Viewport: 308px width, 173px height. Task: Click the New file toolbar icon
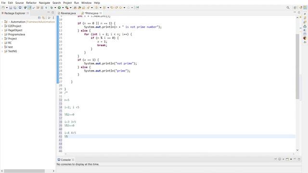pos(3,8)
